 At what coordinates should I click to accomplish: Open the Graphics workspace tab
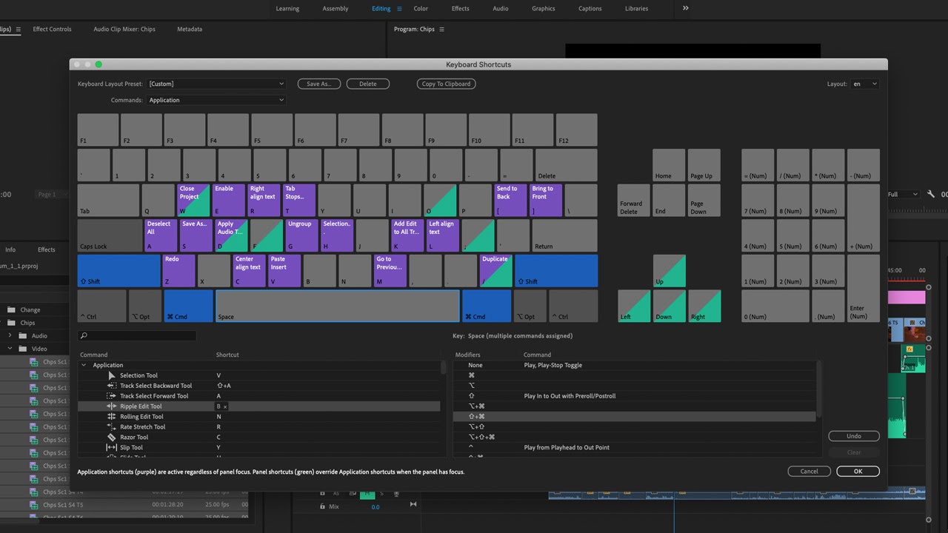(543, 9)
